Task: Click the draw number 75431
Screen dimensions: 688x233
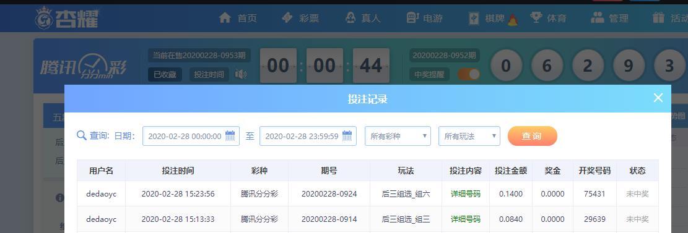Action: coord(594,193)
